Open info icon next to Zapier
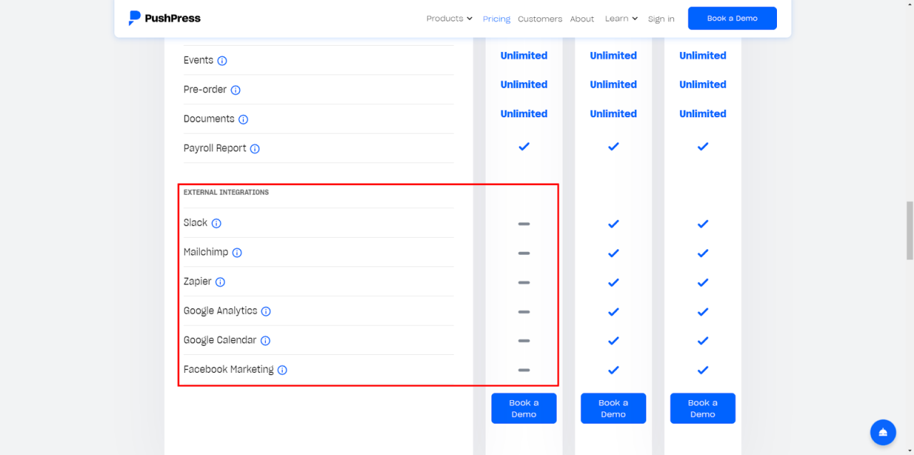Viewport: 914px width, 455px height. (x=220, y=282)
